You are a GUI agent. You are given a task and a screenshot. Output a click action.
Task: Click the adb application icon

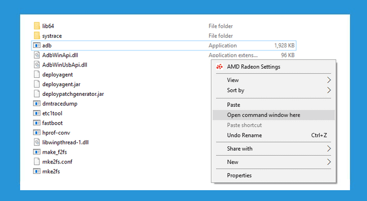[x=37, y=45]
